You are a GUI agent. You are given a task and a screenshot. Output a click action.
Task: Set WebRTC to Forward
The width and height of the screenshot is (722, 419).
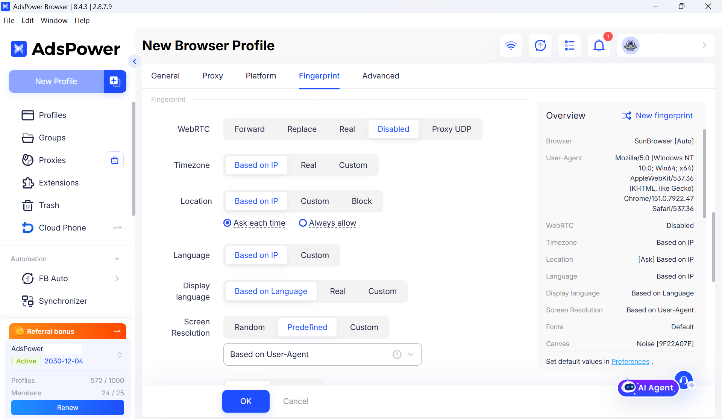click(x=250, y=129)
